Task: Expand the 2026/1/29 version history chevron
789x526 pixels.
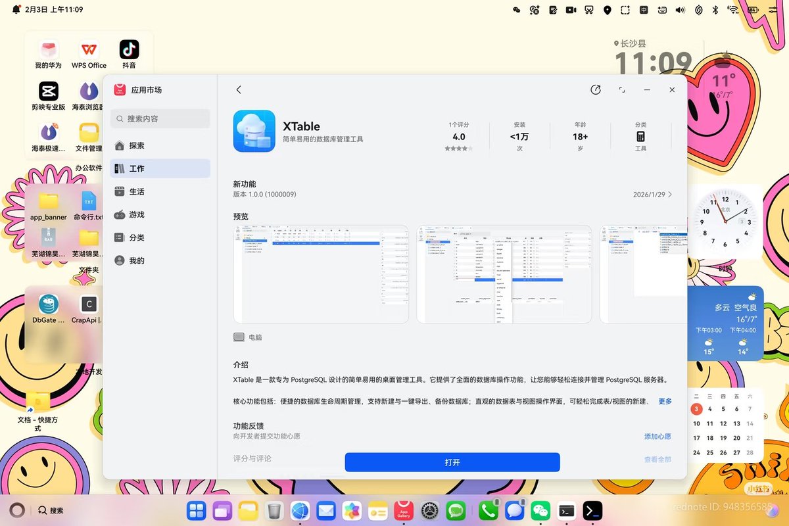Action: point(669,195)
